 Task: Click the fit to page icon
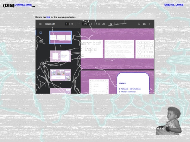pos(99,24)
